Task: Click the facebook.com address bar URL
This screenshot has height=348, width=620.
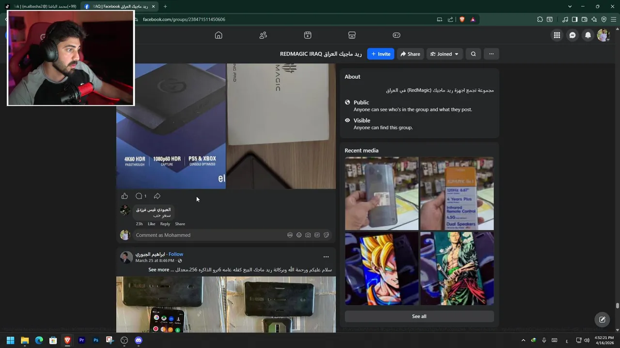Action: 184,19
